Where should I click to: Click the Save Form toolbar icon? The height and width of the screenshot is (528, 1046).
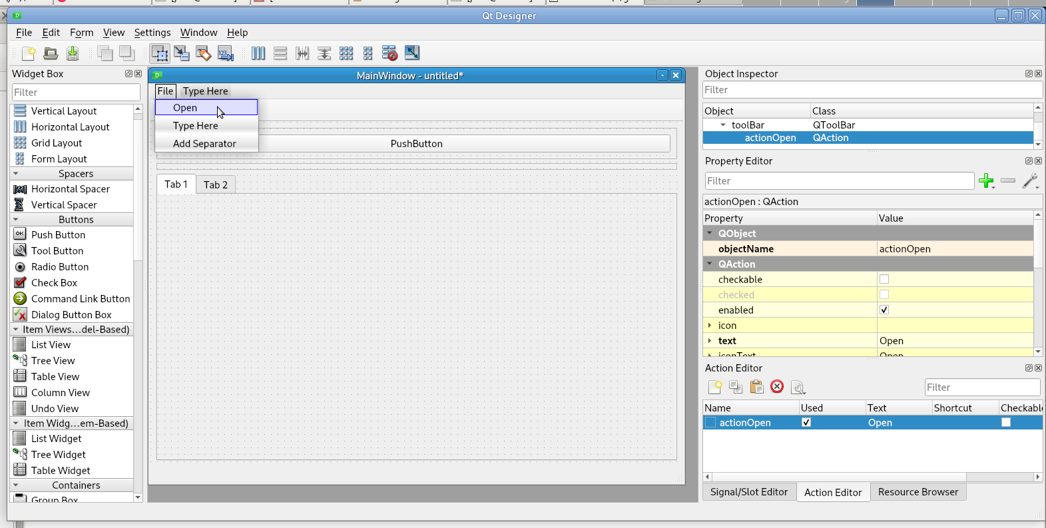click(73, 53)
